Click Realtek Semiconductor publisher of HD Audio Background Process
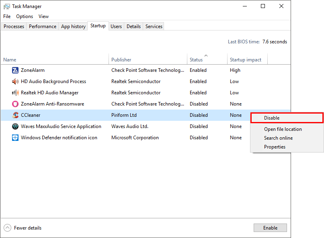Image resolution: width=324 pixels, height=238 pixels. tap(136, 81)
